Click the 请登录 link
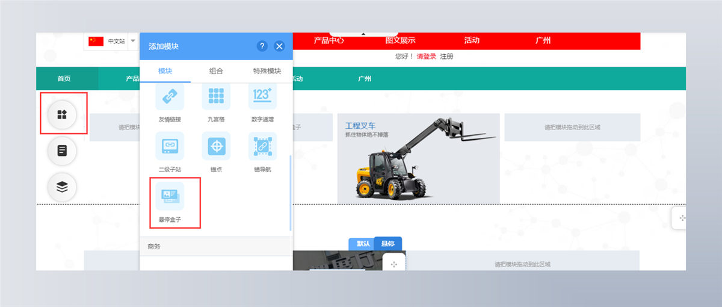 (426, 57)
